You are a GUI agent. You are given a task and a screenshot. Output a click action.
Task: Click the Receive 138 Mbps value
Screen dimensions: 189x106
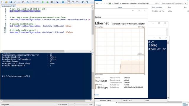coord(102,87)
